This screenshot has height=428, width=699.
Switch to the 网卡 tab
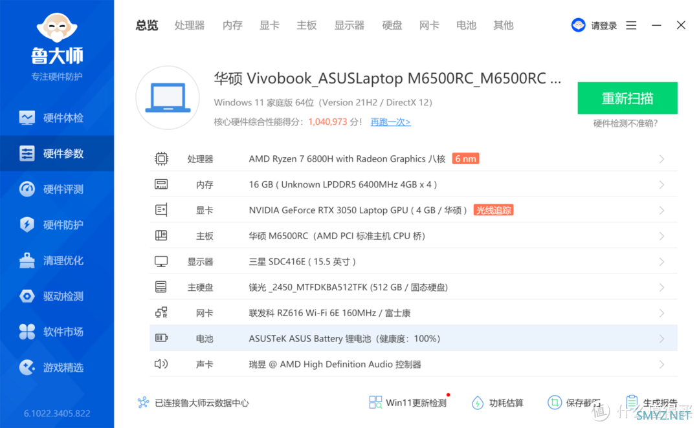pos(429,25)
